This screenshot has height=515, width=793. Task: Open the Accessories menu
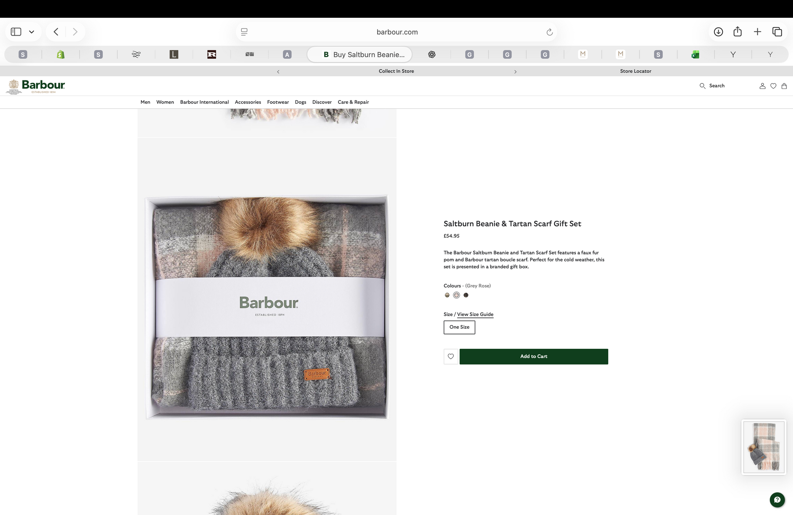pos(248,102)
